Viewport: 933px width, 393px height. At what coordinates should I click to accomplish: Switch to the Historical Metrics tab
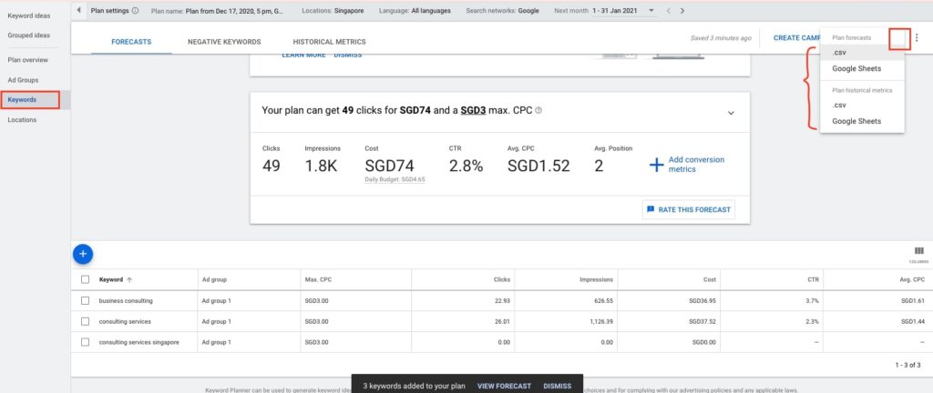pos(329,42)
